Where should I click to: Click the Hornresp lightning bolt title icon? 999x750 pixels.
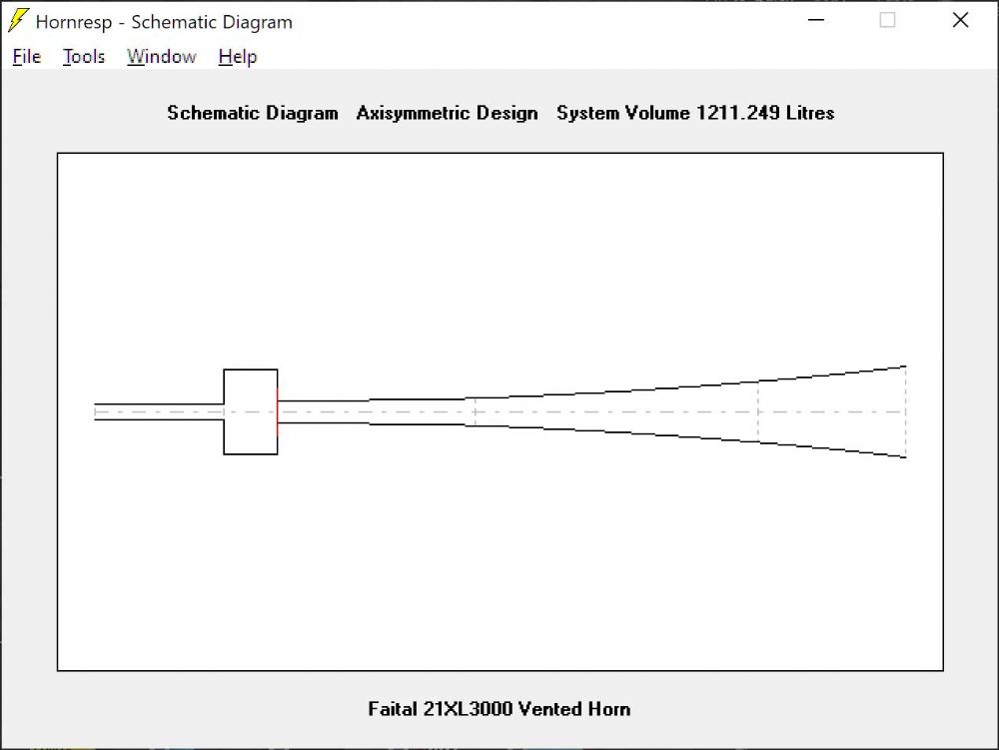click(18, 21)
